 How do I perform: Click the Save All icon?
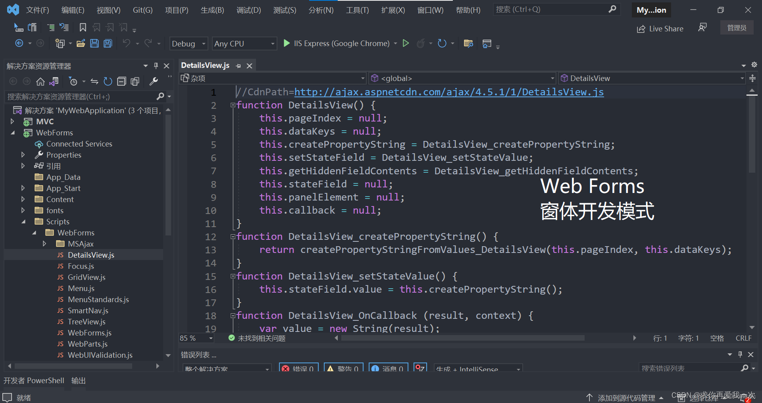[108, 43]
